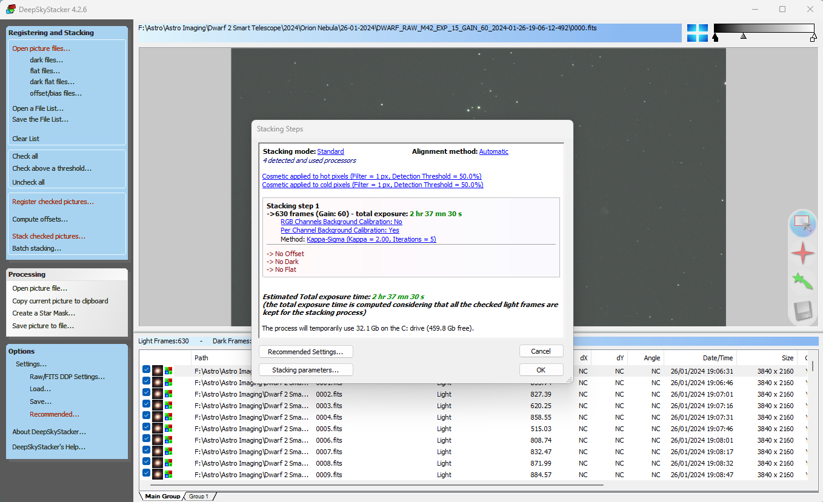Click the Per Channel Background Calibration link
This screenshot has width=823, height=502.
tap(340, 230)
